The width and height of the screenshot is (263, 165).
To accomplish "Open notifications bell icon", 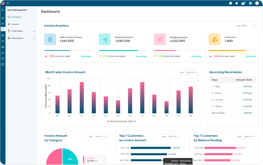I will coord(237,3).
